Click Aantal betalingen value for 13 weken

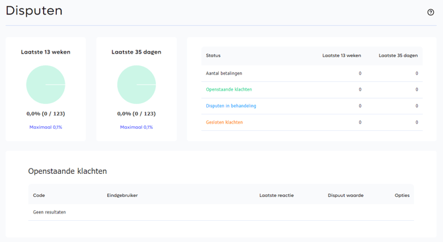[360, 73]
